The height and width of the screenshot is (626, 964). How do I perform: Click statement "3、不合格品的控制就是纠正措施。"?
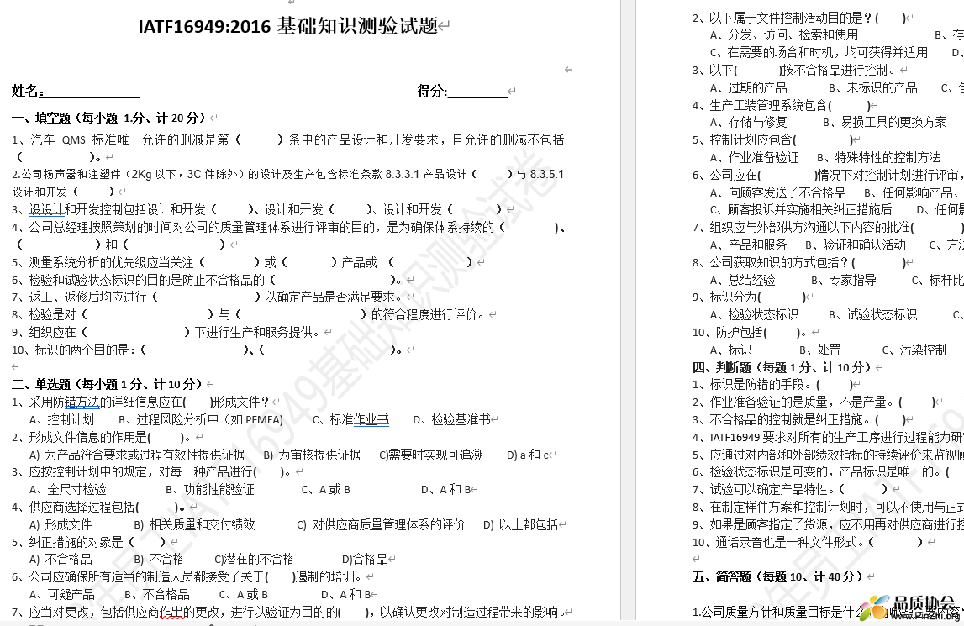[800, 420]
